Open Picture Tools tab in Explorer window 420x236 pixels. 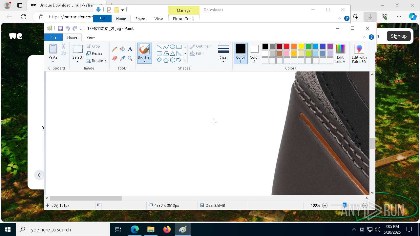pos(183,19)
